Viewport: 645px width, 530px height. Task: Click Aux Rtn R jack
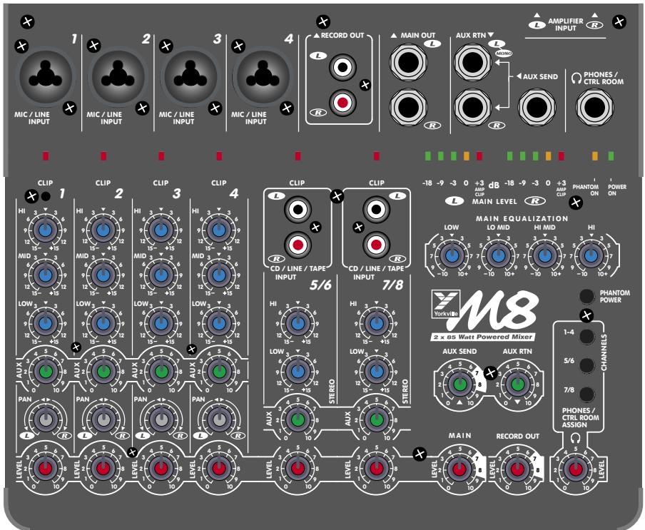pyautogui.click(x=472, y=107)
